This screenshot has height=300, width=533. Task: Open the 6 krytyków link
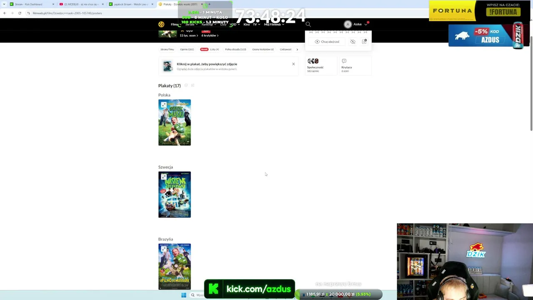210,35
